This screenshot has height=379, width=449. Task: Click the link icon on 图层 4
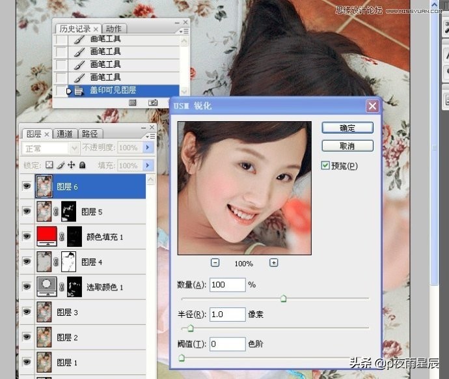pos(56,262)
